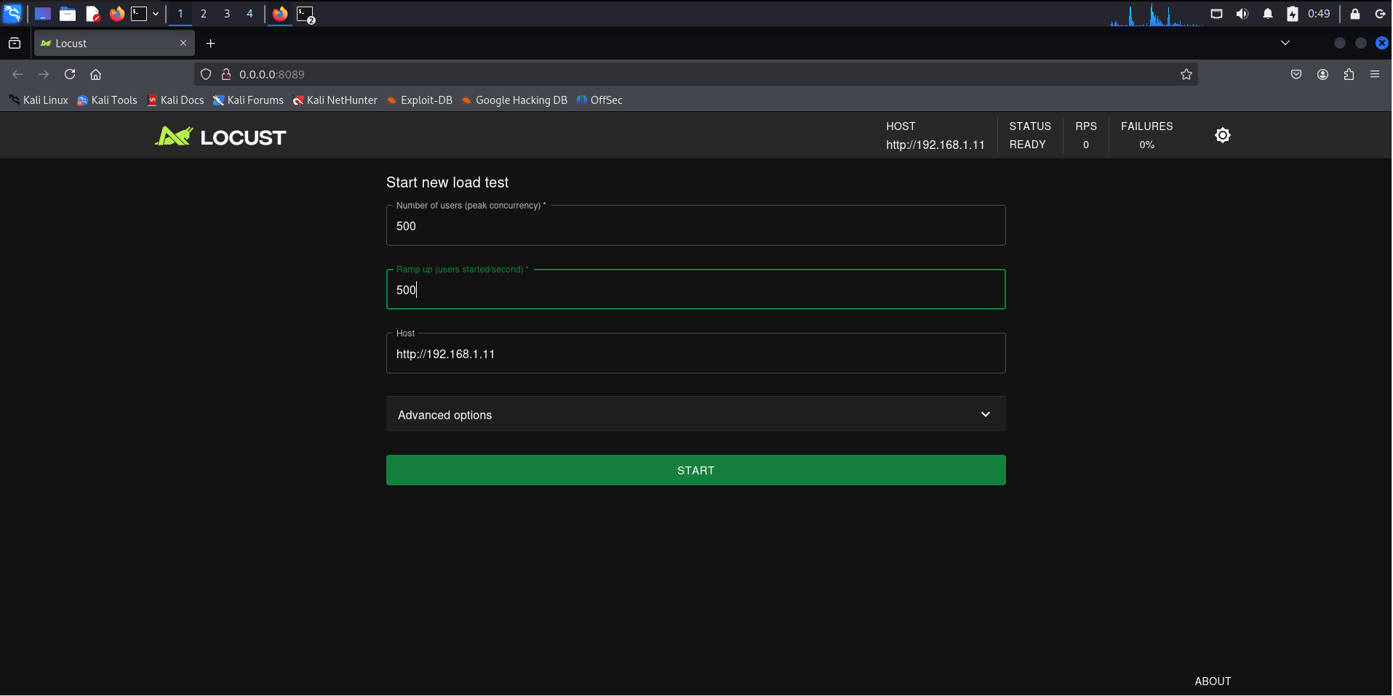Expand the list all tabs chevron
Viewport: 1393px width, 696px height.
click(1285, 43)
